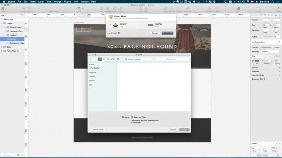Open the arrange-by dropdown in file browser
282x158 pixels.
pos(118,59)
